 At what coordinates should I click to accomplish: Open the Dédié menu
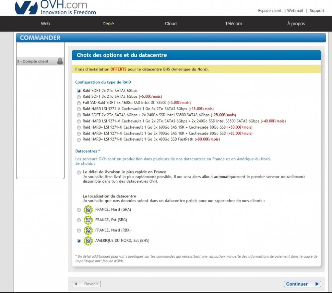pos(108,24)
